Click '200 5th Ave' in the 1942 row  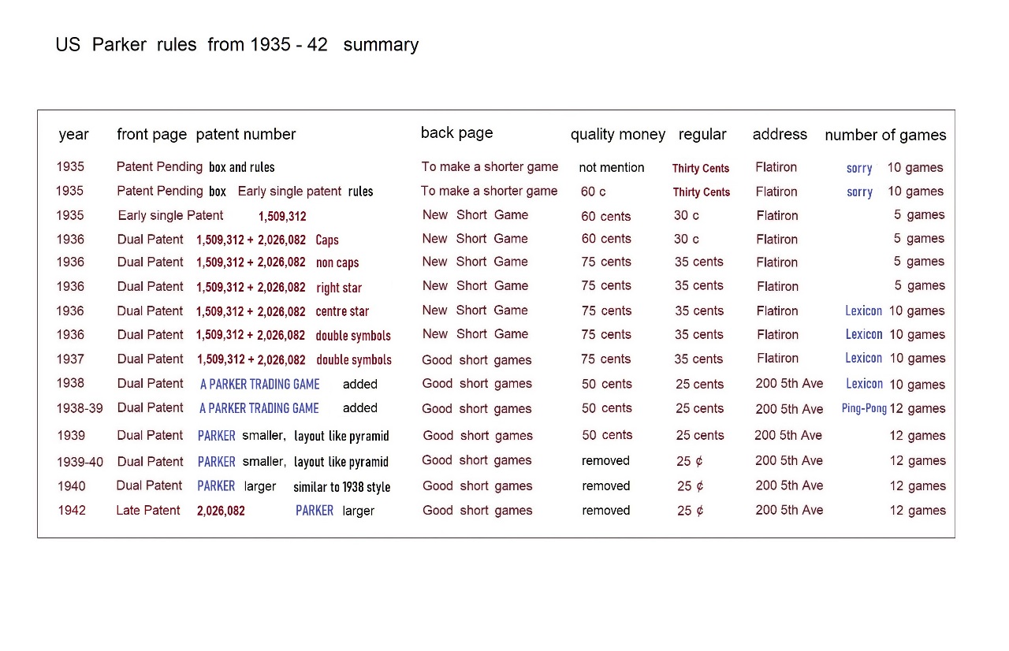(789, 510)
